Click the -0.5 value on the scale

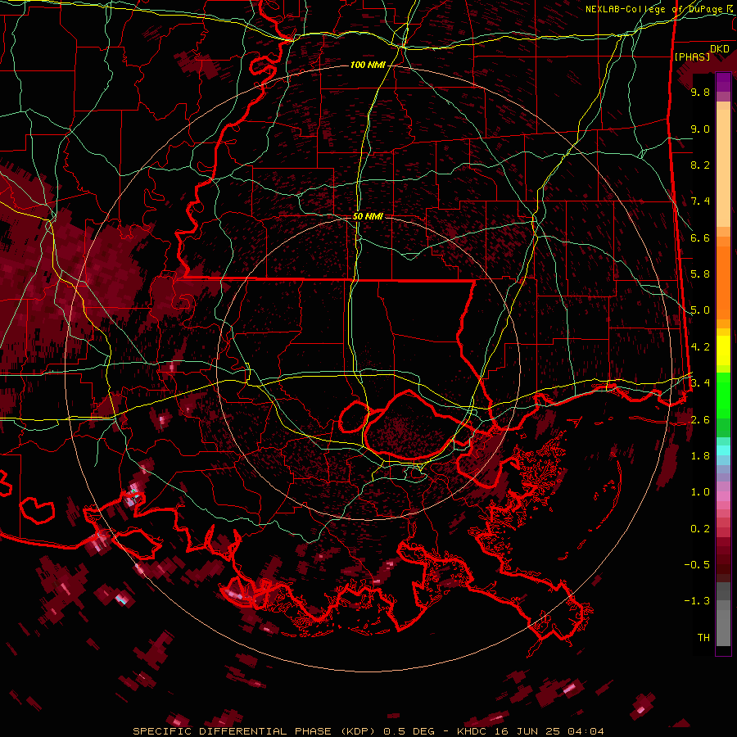point(697,565)
